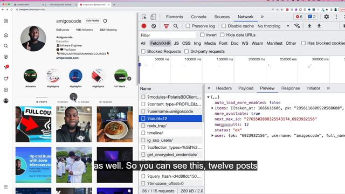345x194 pixels.
Task: Show more request detail tabs chevron
Action: [x=328, y=88]
